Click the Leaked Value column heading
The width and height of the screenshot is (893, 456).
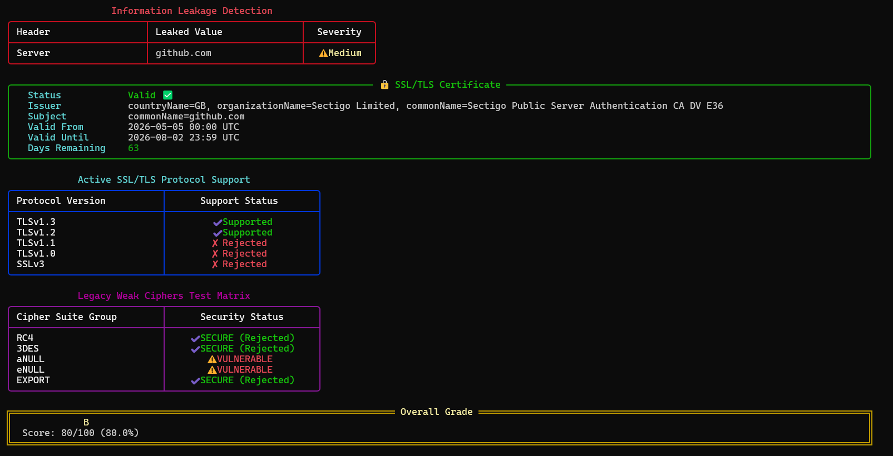point(189,32)
